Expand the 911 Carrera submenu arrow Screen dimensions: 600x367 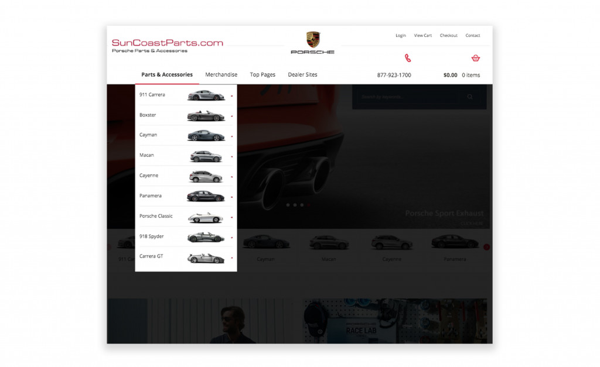click(231, 95)
